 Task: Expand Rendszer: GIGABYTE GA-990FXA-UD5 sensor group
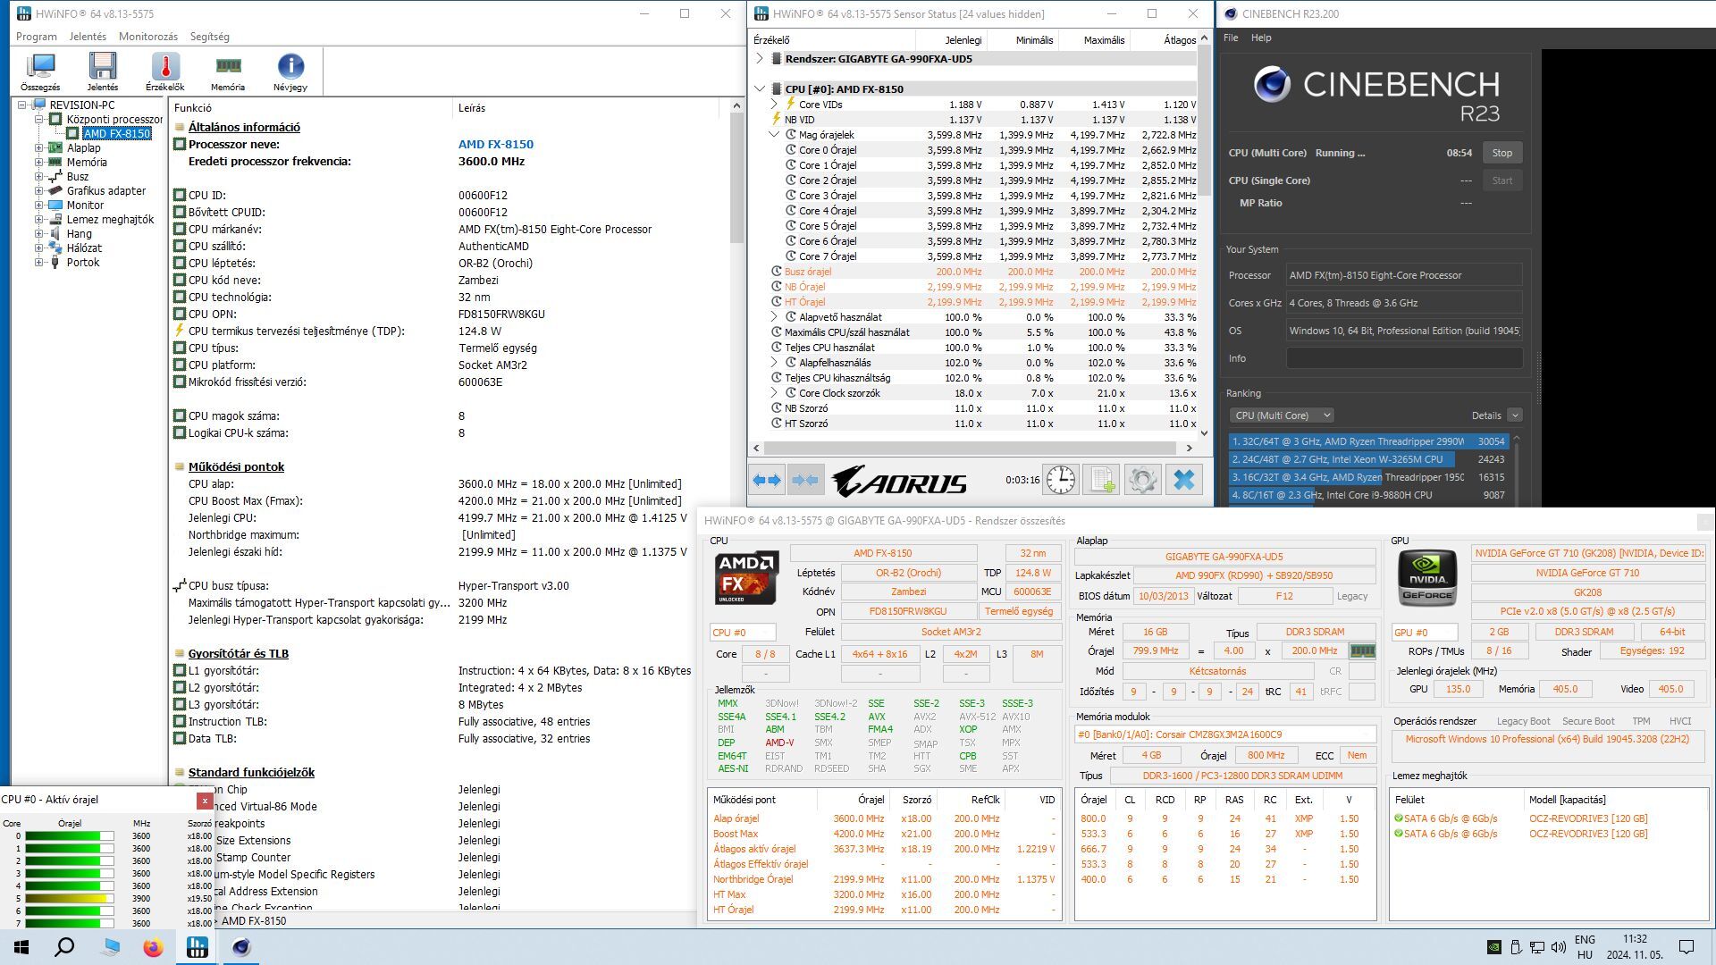click(761, 59)
